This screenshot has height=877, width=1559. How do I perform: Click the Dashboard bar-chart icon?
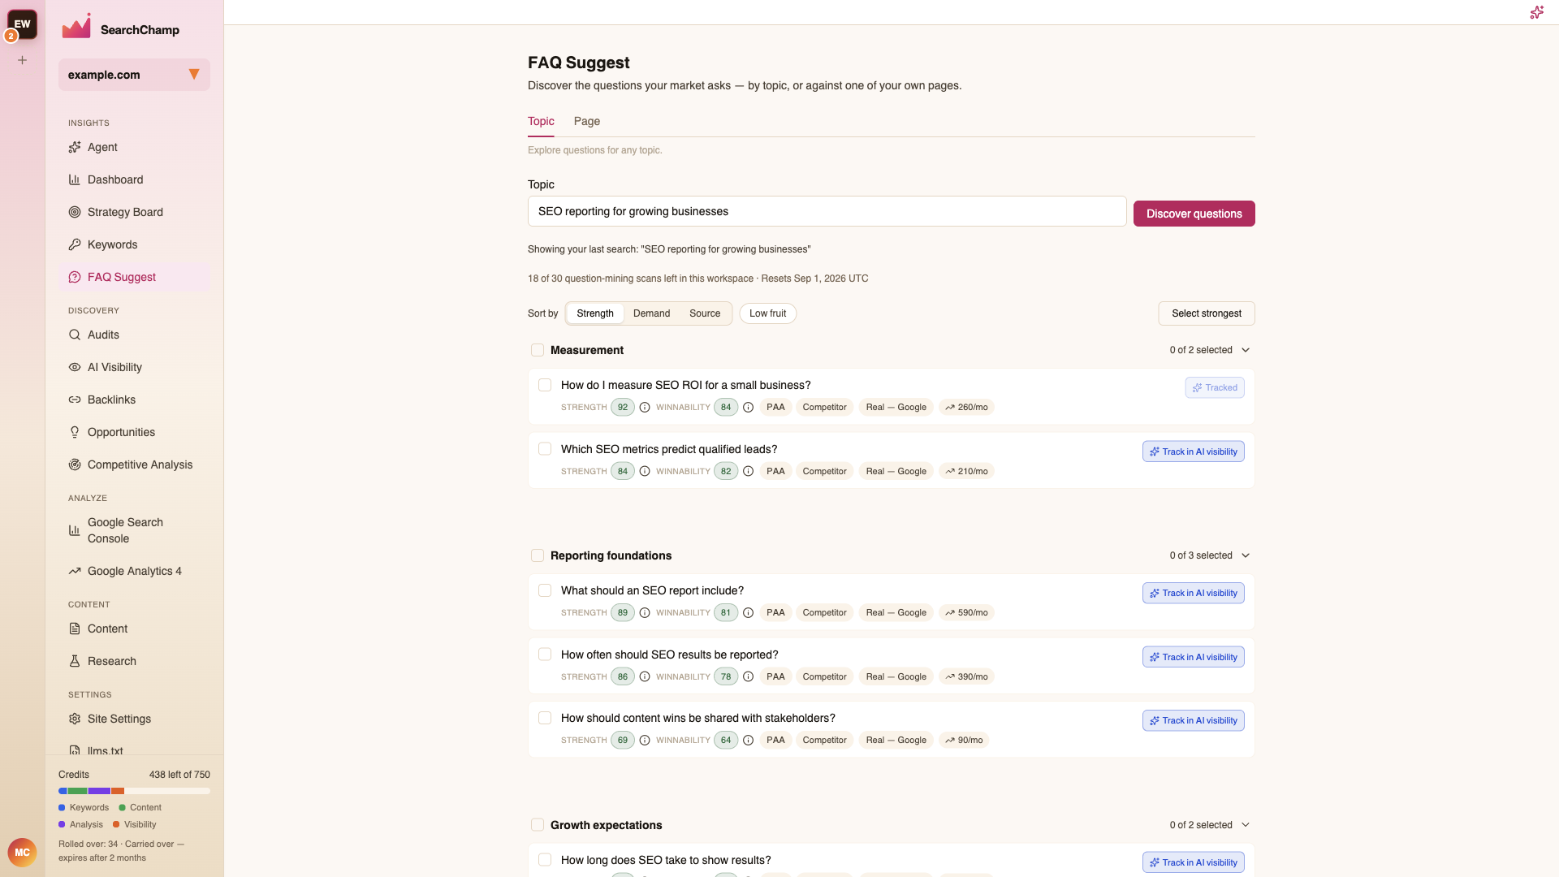(x=75, y=179)
